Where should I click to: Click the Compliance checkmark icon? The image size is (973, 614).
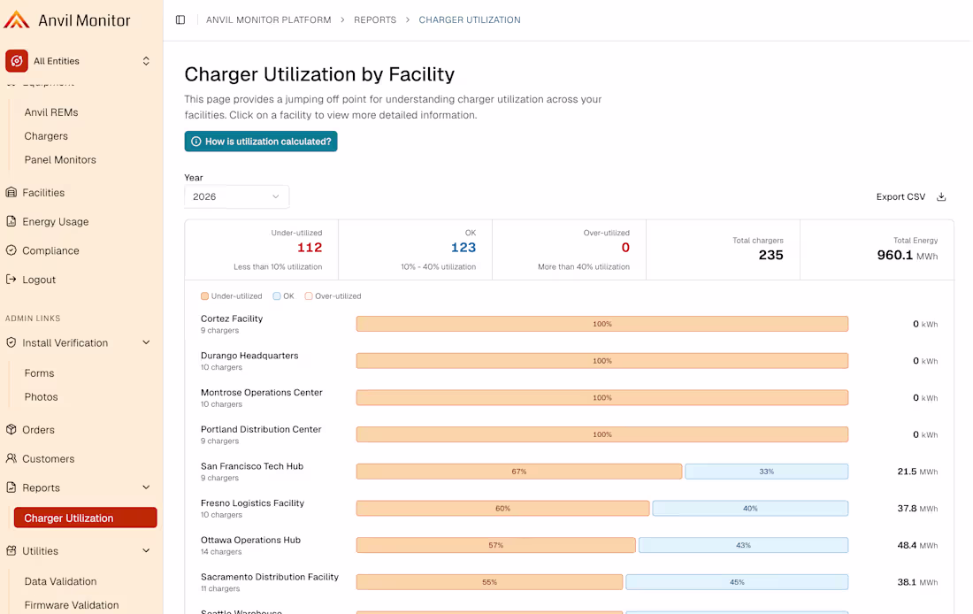click(11, 250)
